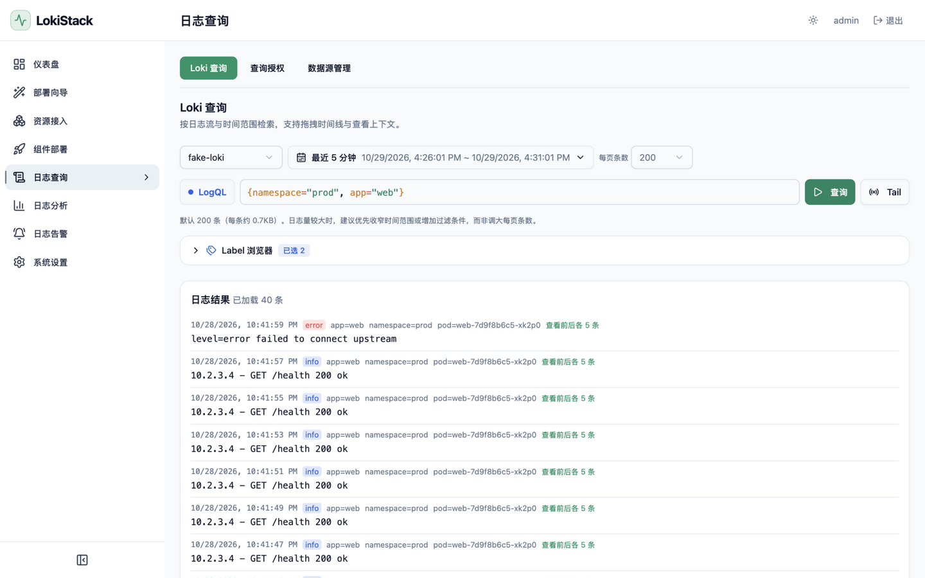Click the info badge on 10:41:57 PM log
Viewport: 925px width, 578px height.
(312, 362)
